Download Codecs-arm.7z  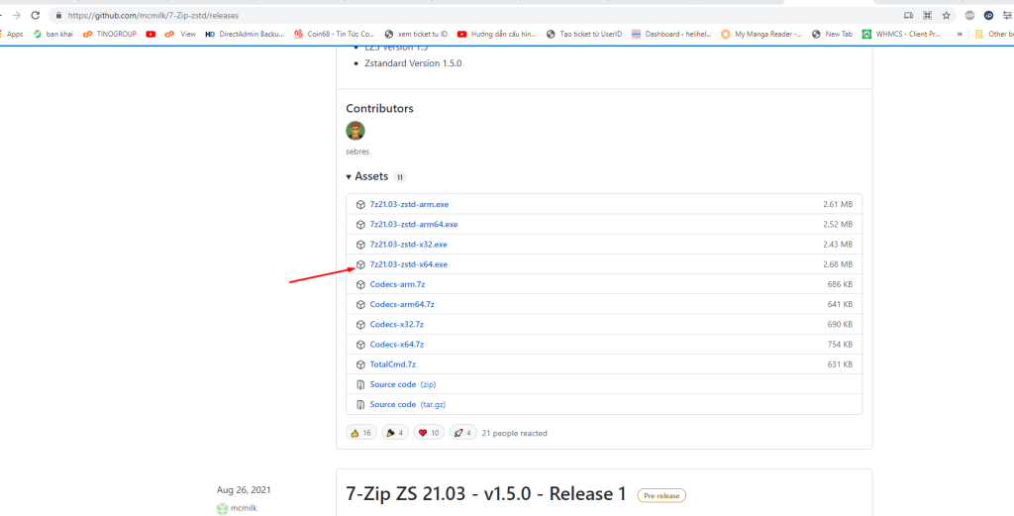point(397,284)
